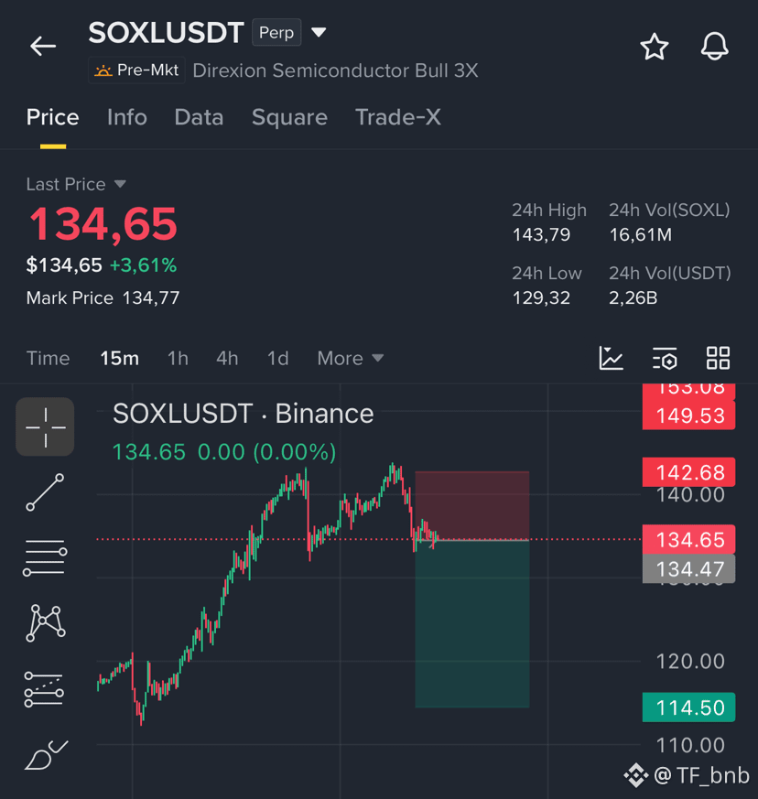Select the brush drawing tool
This screenshot has height=799, width=758.
pos(46,755)
